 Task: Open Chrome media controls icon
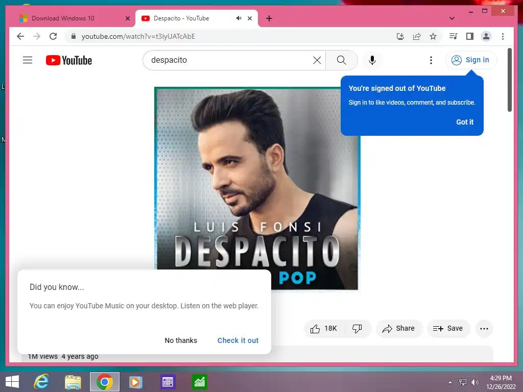pyautogui.click(x=453, y=36)
